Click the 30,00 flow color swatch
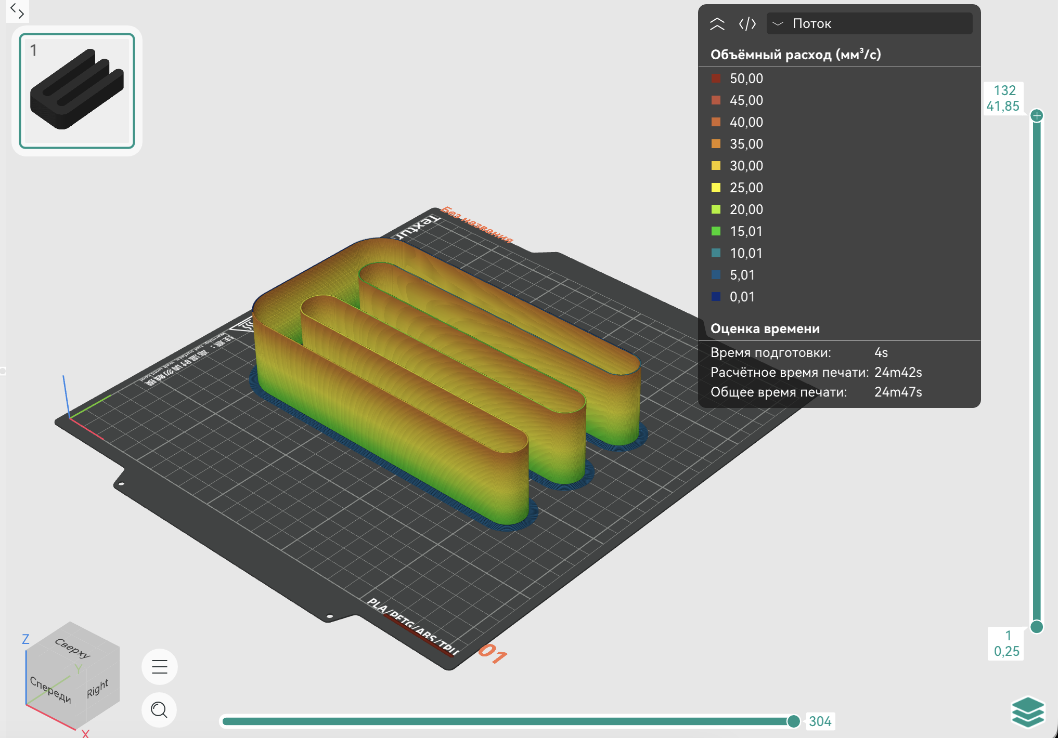 [x=716, y=166]
